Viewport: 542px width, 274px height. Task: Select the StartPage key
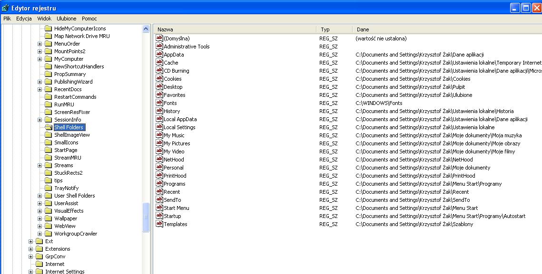(66, 150)
